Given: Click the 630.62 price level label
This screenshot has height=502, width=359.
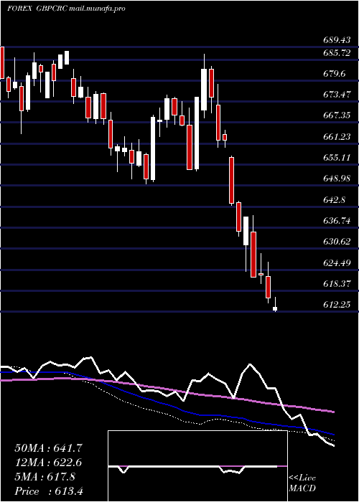Looking at the screenshot, I should pyautogui.click(x=337, y=242).
